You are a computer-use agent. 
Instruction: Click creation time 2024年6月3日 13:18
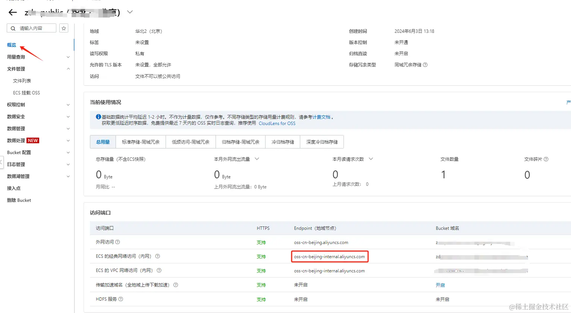414,31
